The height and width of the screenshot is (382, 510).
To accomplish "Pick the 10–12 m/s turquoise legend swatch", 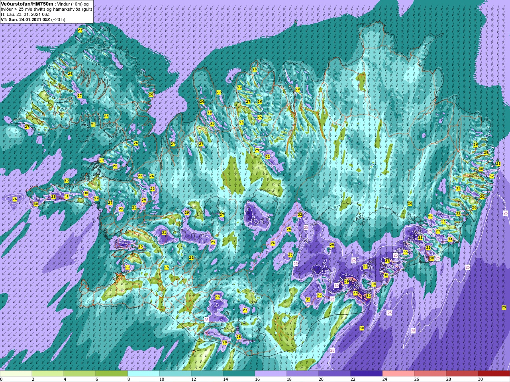I will [175, 374].
